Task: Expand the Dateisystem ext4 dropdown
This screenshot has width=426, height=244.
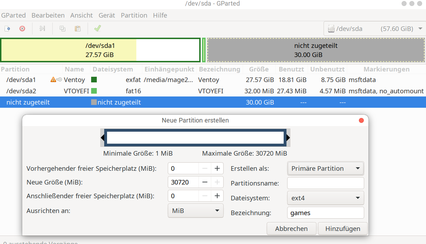Action: (x=325, y=198)
